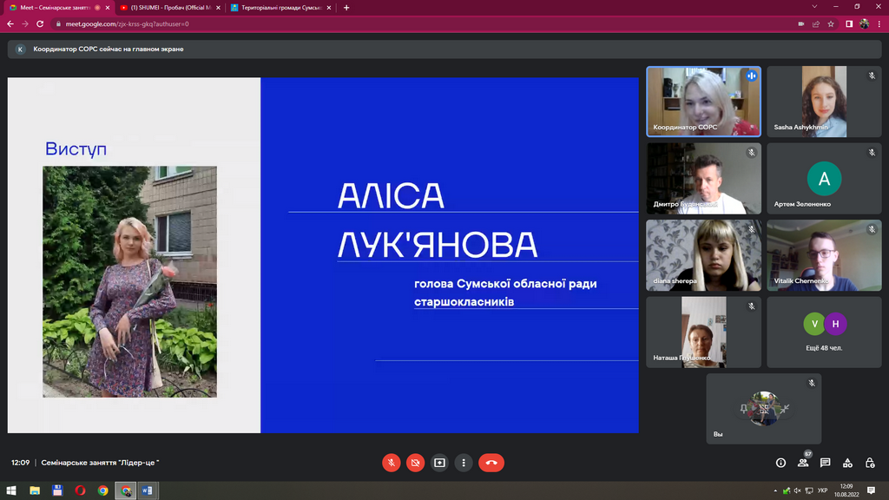The height and width of the screenshot is (500, 889).
Task: Show the participants list (57)
Action: pos(803,463)
